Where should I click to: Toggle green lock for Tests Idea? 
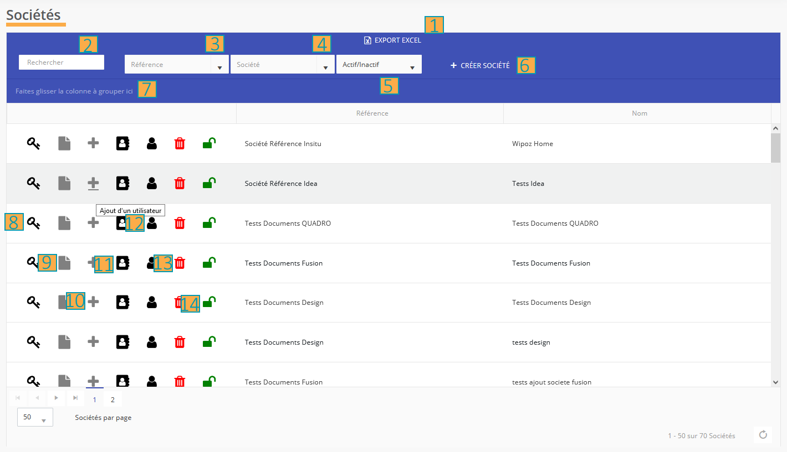(x=209, y=183)
